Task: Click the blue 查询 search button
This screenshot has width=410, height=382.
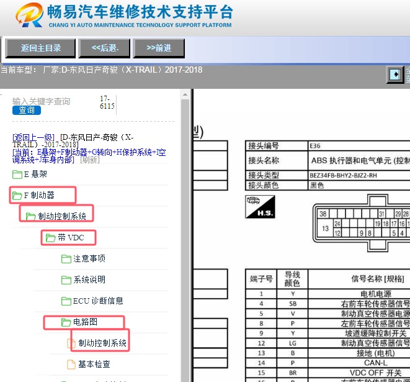Action: (x=27, y=110)
